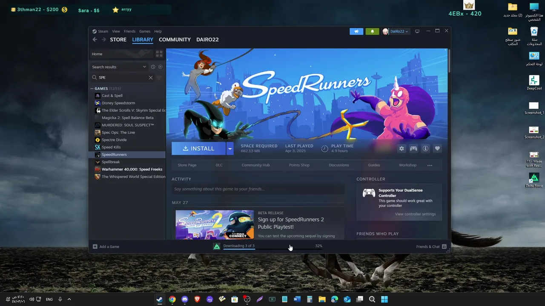Screen dimensions: 545x306
Task: Add SpeedRunners to favorites heart
Action: [437, 148]
